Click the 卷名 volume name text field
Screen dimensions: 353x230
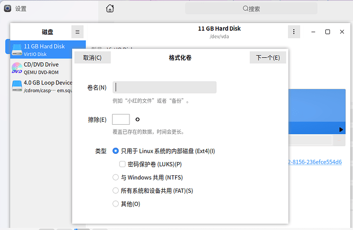click(164, 87)
